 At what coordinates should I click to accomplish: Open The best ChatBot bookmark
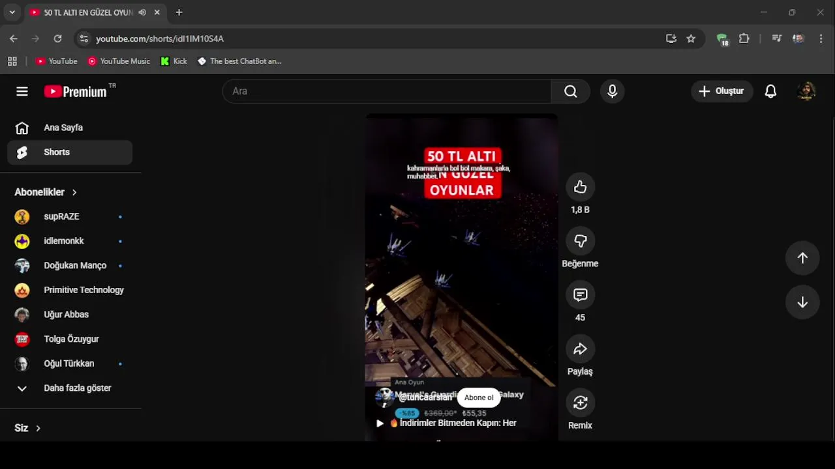(239, 61)
